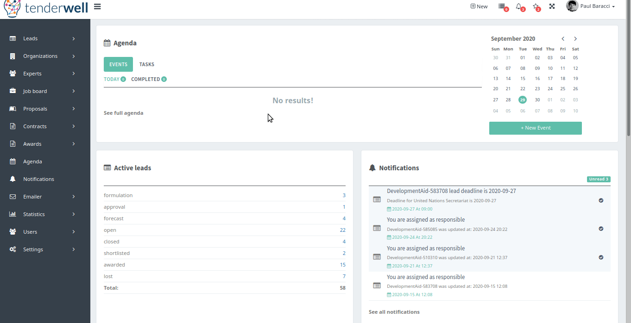This screenshot has width=631, height=323.
Task: Click the Awards sidebar icon
Action: point(13,144)
